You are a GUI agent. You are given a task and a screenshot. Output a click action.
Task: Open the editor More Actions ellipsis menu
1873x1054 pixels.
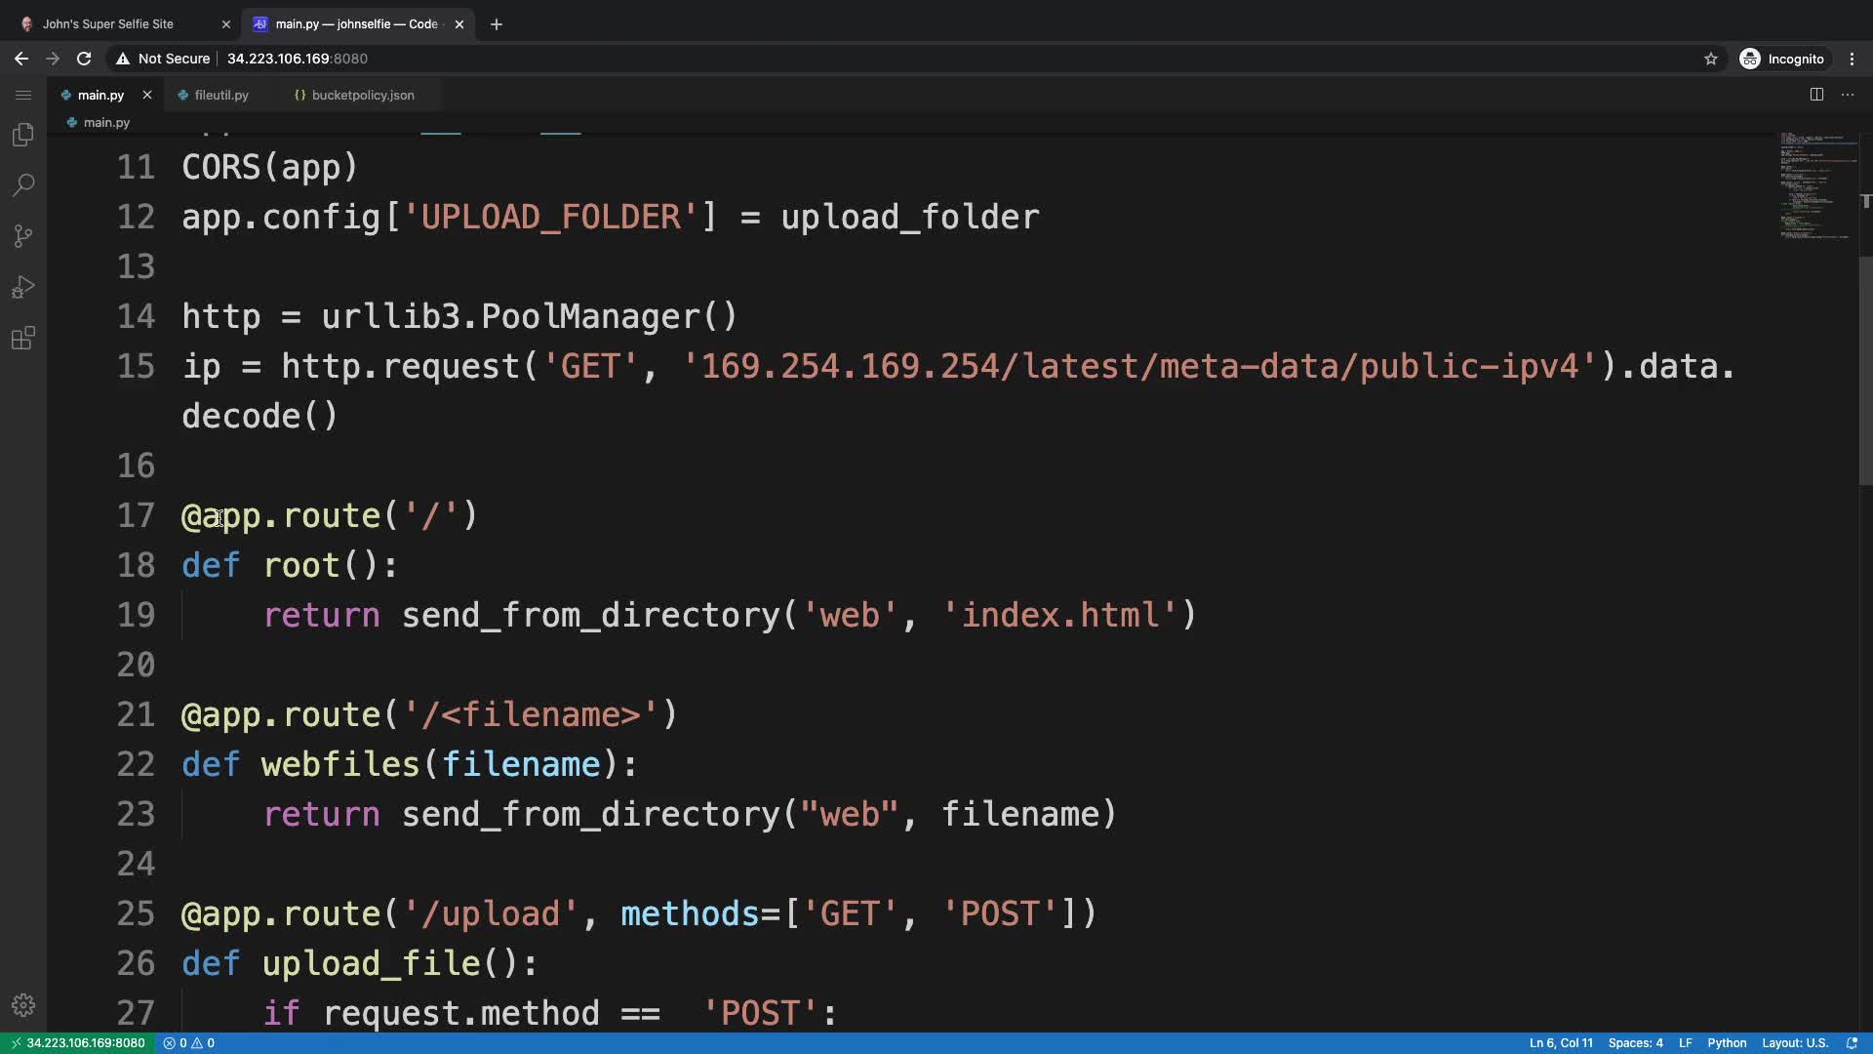tap(1848, 95)
